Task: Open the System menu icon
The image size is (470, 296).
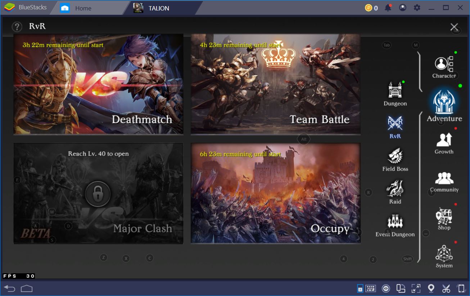Action: (444, 253)
